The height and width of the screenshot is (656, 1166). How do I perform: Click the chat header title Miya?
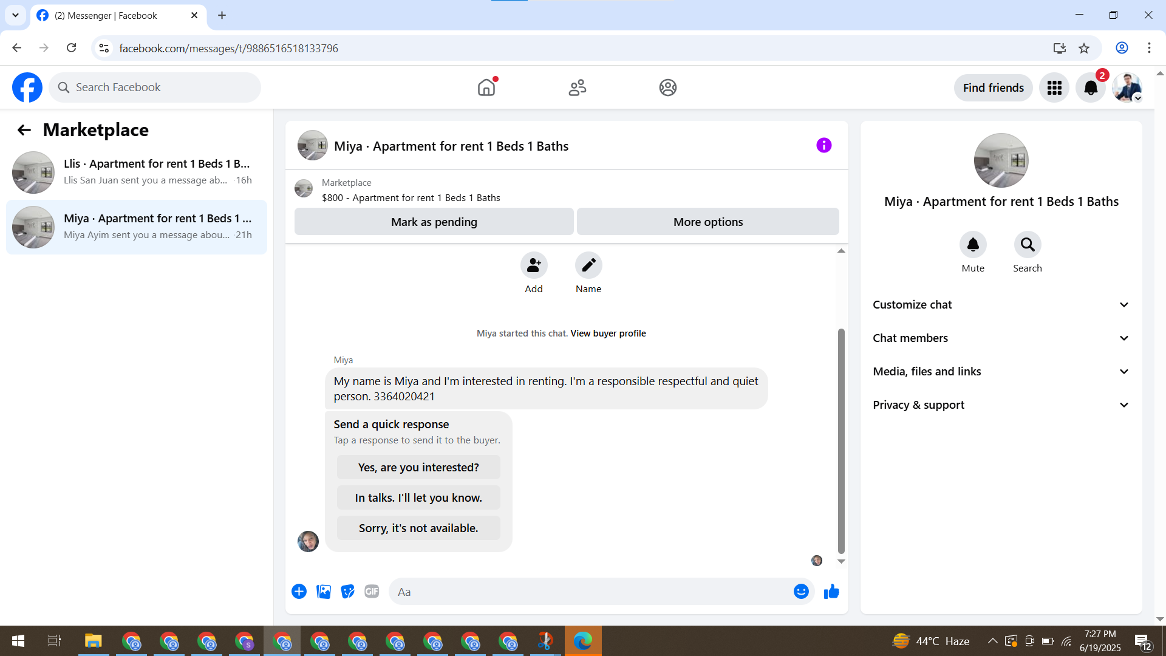(451, 146)
